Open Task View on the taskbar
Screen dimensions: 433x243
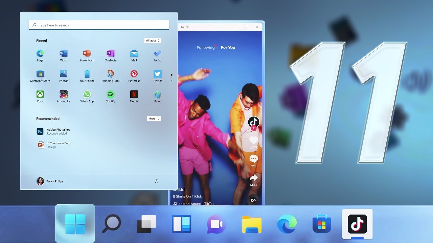(146, 224)
